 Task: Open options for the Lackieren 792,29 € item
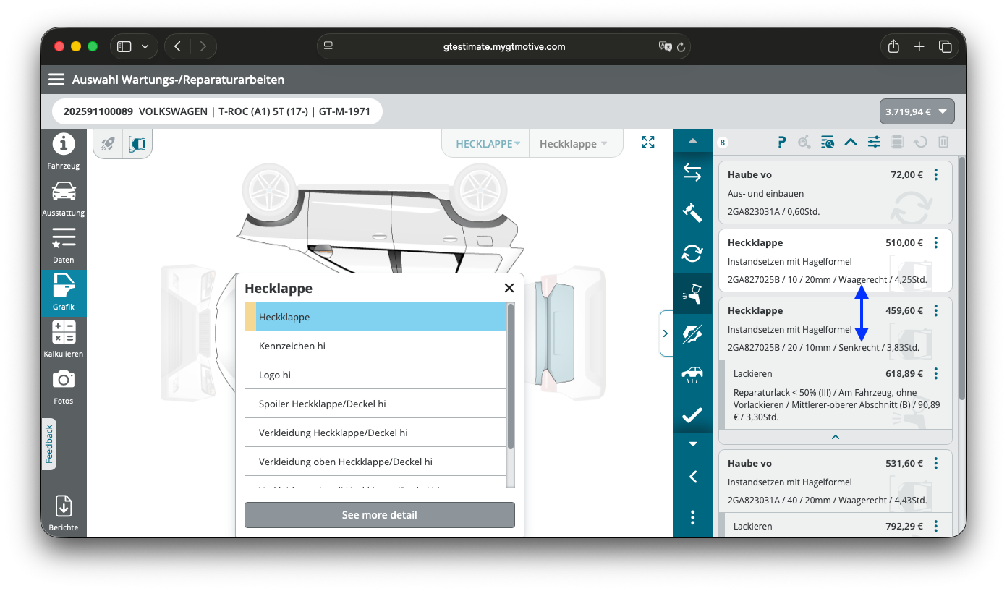point(936,527)
